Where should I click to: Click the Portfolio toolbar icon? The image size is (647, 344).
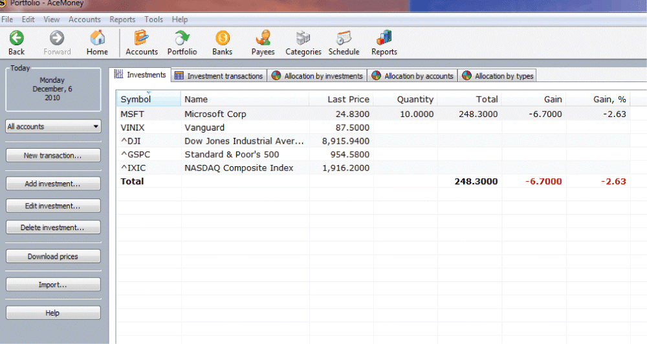tap(182, 39)
